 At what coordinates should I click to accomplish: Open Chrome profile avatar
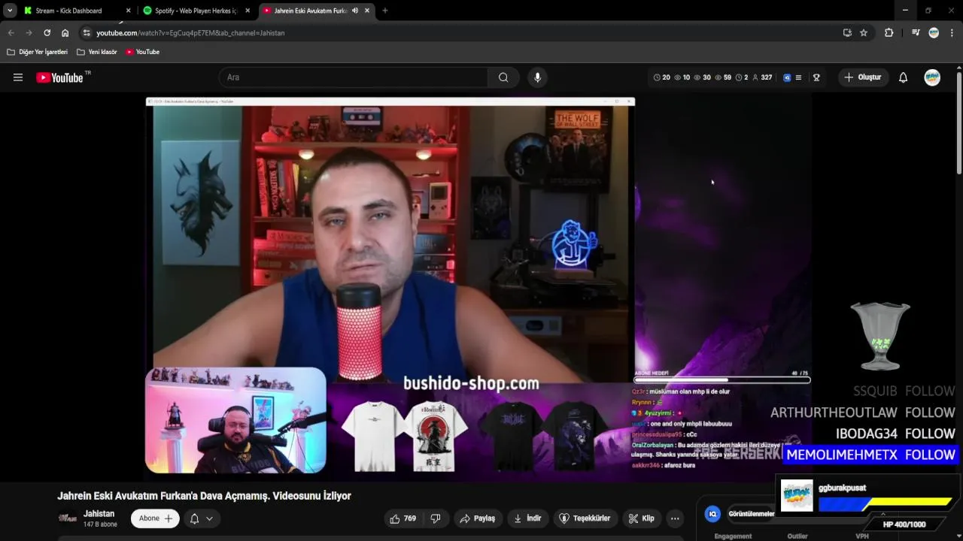click(934, 33)
